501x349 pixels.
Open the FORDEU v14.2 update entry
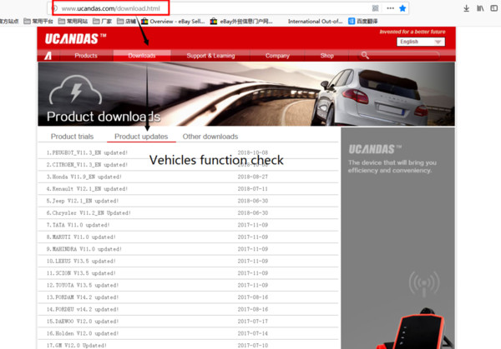pyautogui.click(x=83, y=310)
